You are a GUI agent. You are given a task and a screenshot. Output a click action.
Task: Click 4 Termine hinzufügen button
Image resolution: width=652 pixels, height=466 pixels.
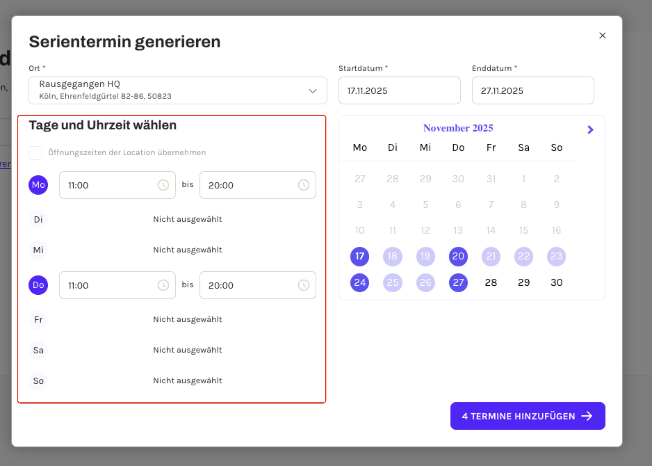[x=528, y=416]
